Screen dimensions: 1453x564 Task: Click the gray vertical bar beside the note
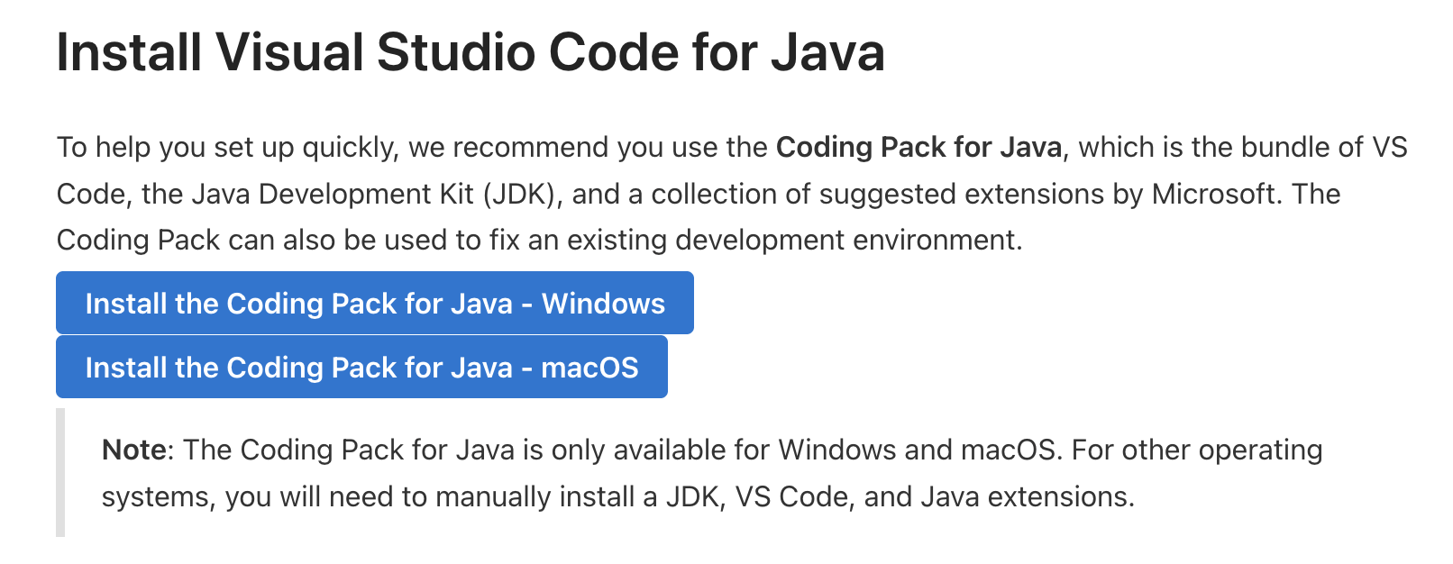pyautogui.click(x=60, y=472)
